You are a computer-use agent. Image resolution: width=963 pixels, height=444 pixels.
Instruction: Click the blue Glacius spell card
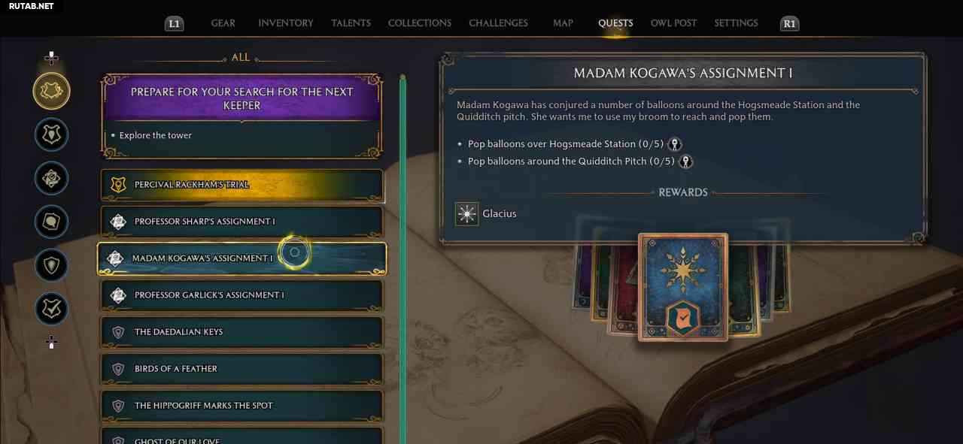point(683,287)
